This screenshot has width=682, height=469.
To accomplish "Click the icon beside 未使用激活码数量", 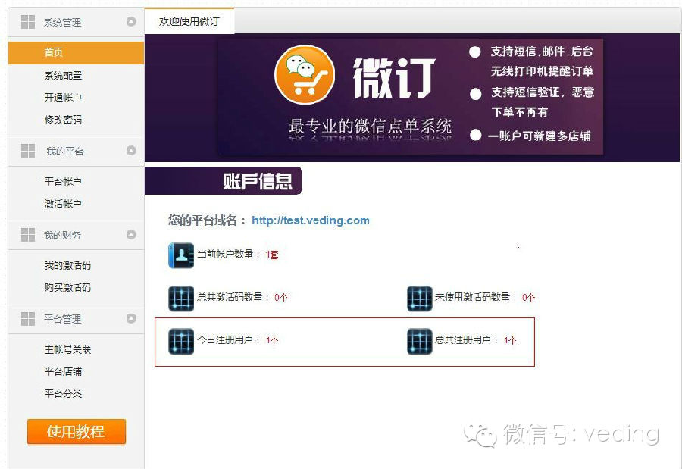I will click(x=419, y=299).
